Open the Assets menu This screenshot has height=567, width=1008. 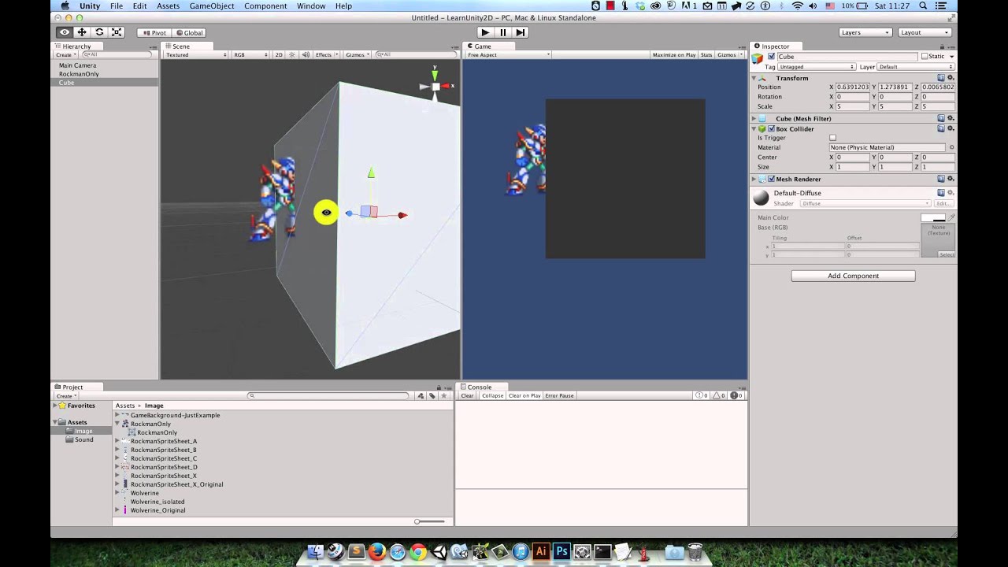(168, 6)
